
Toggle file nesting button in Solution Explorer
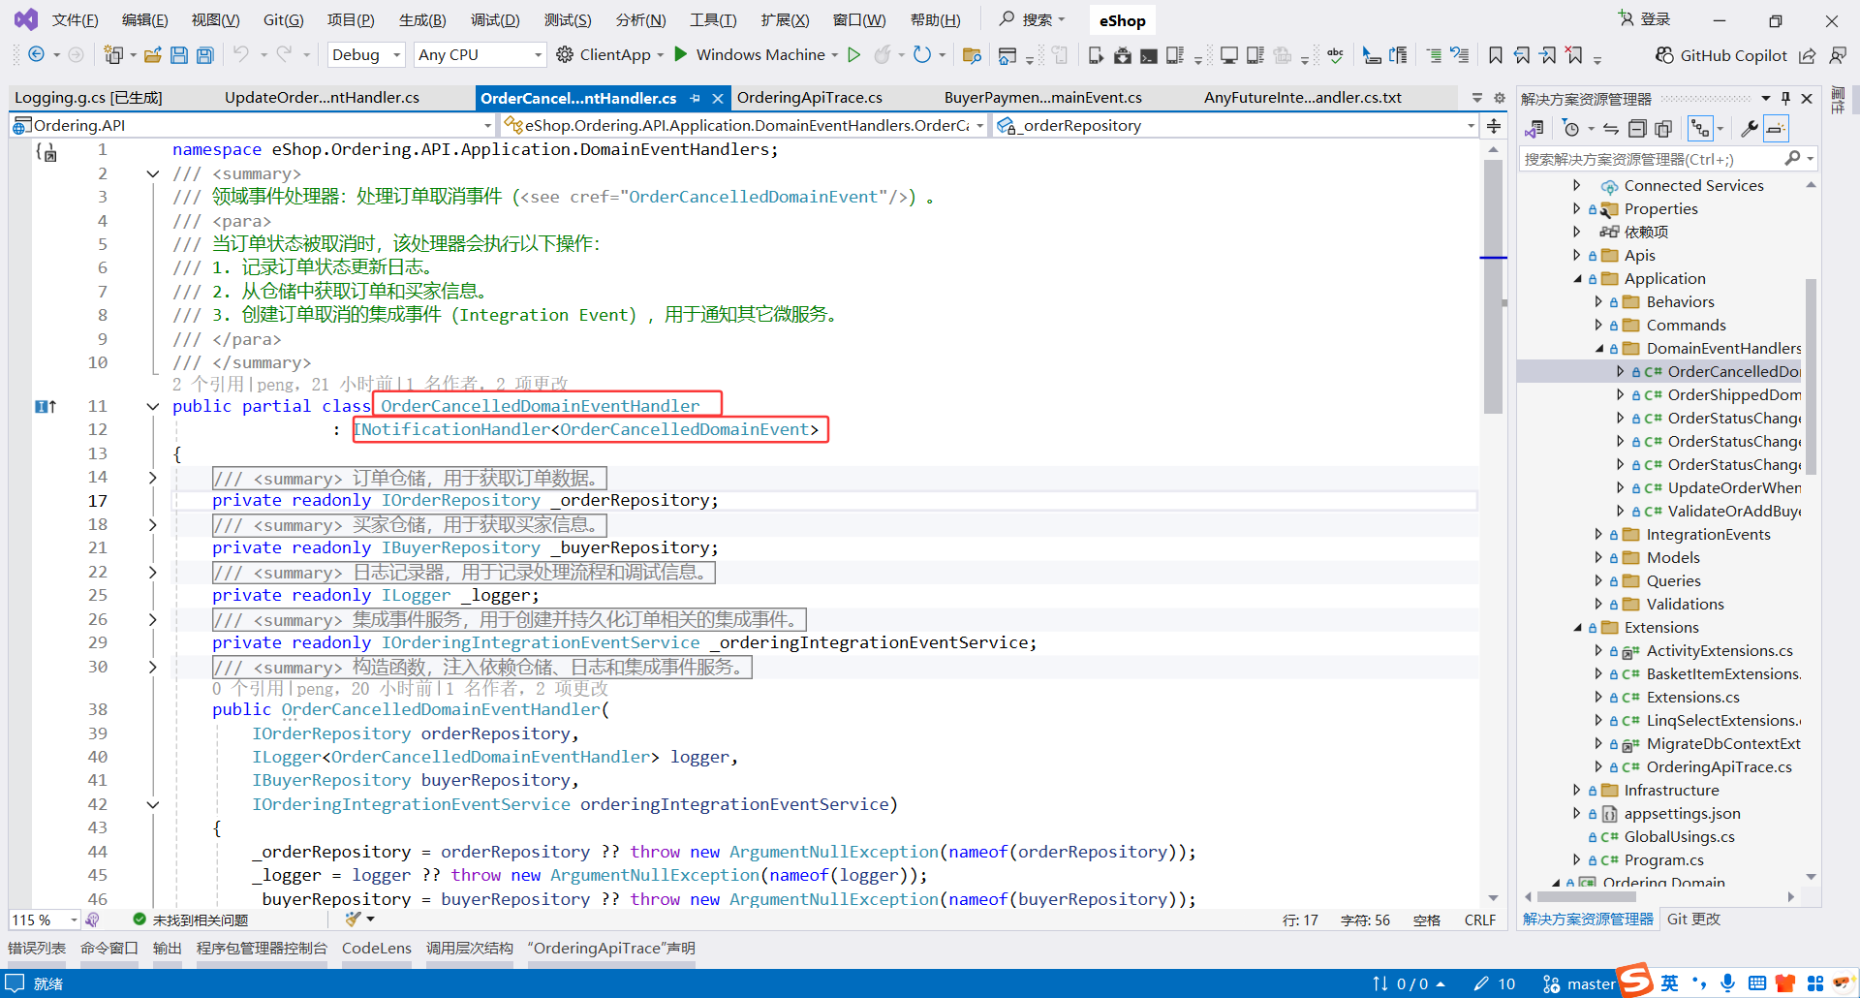pos(1700,128)
